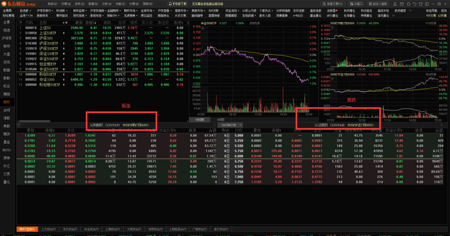Open the mail envelope icon in title bar
450x236 pixels.
402,4
